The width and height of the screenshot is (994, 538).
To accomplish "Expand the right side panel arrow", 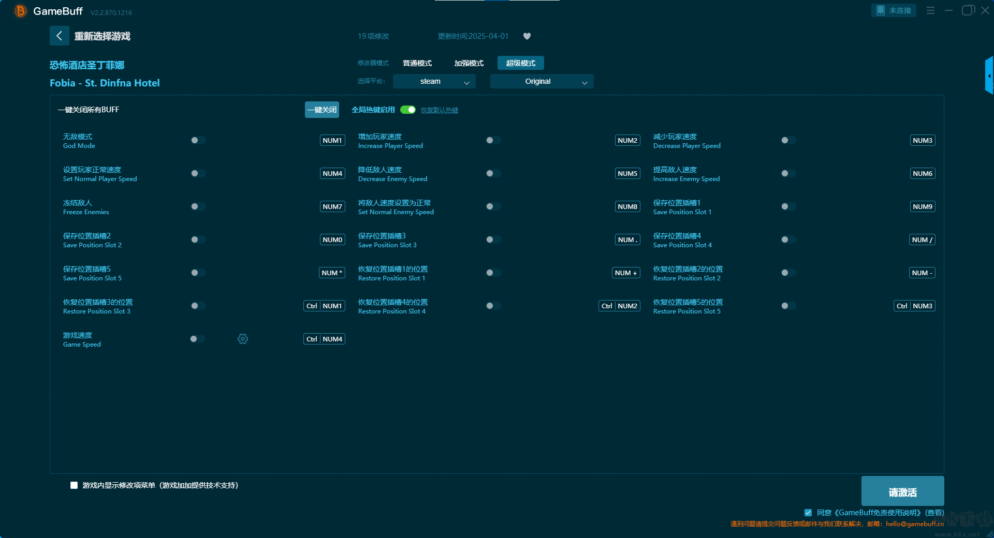I will click(x=989, y=76).
